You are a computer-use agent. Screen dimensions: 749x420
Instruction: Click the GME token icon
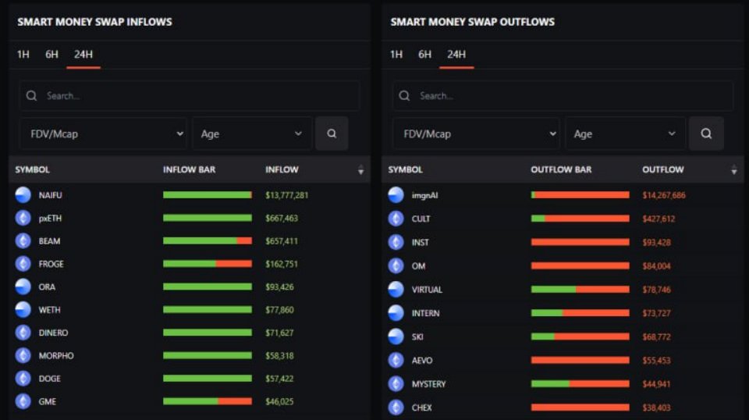(x=23, y=401)
